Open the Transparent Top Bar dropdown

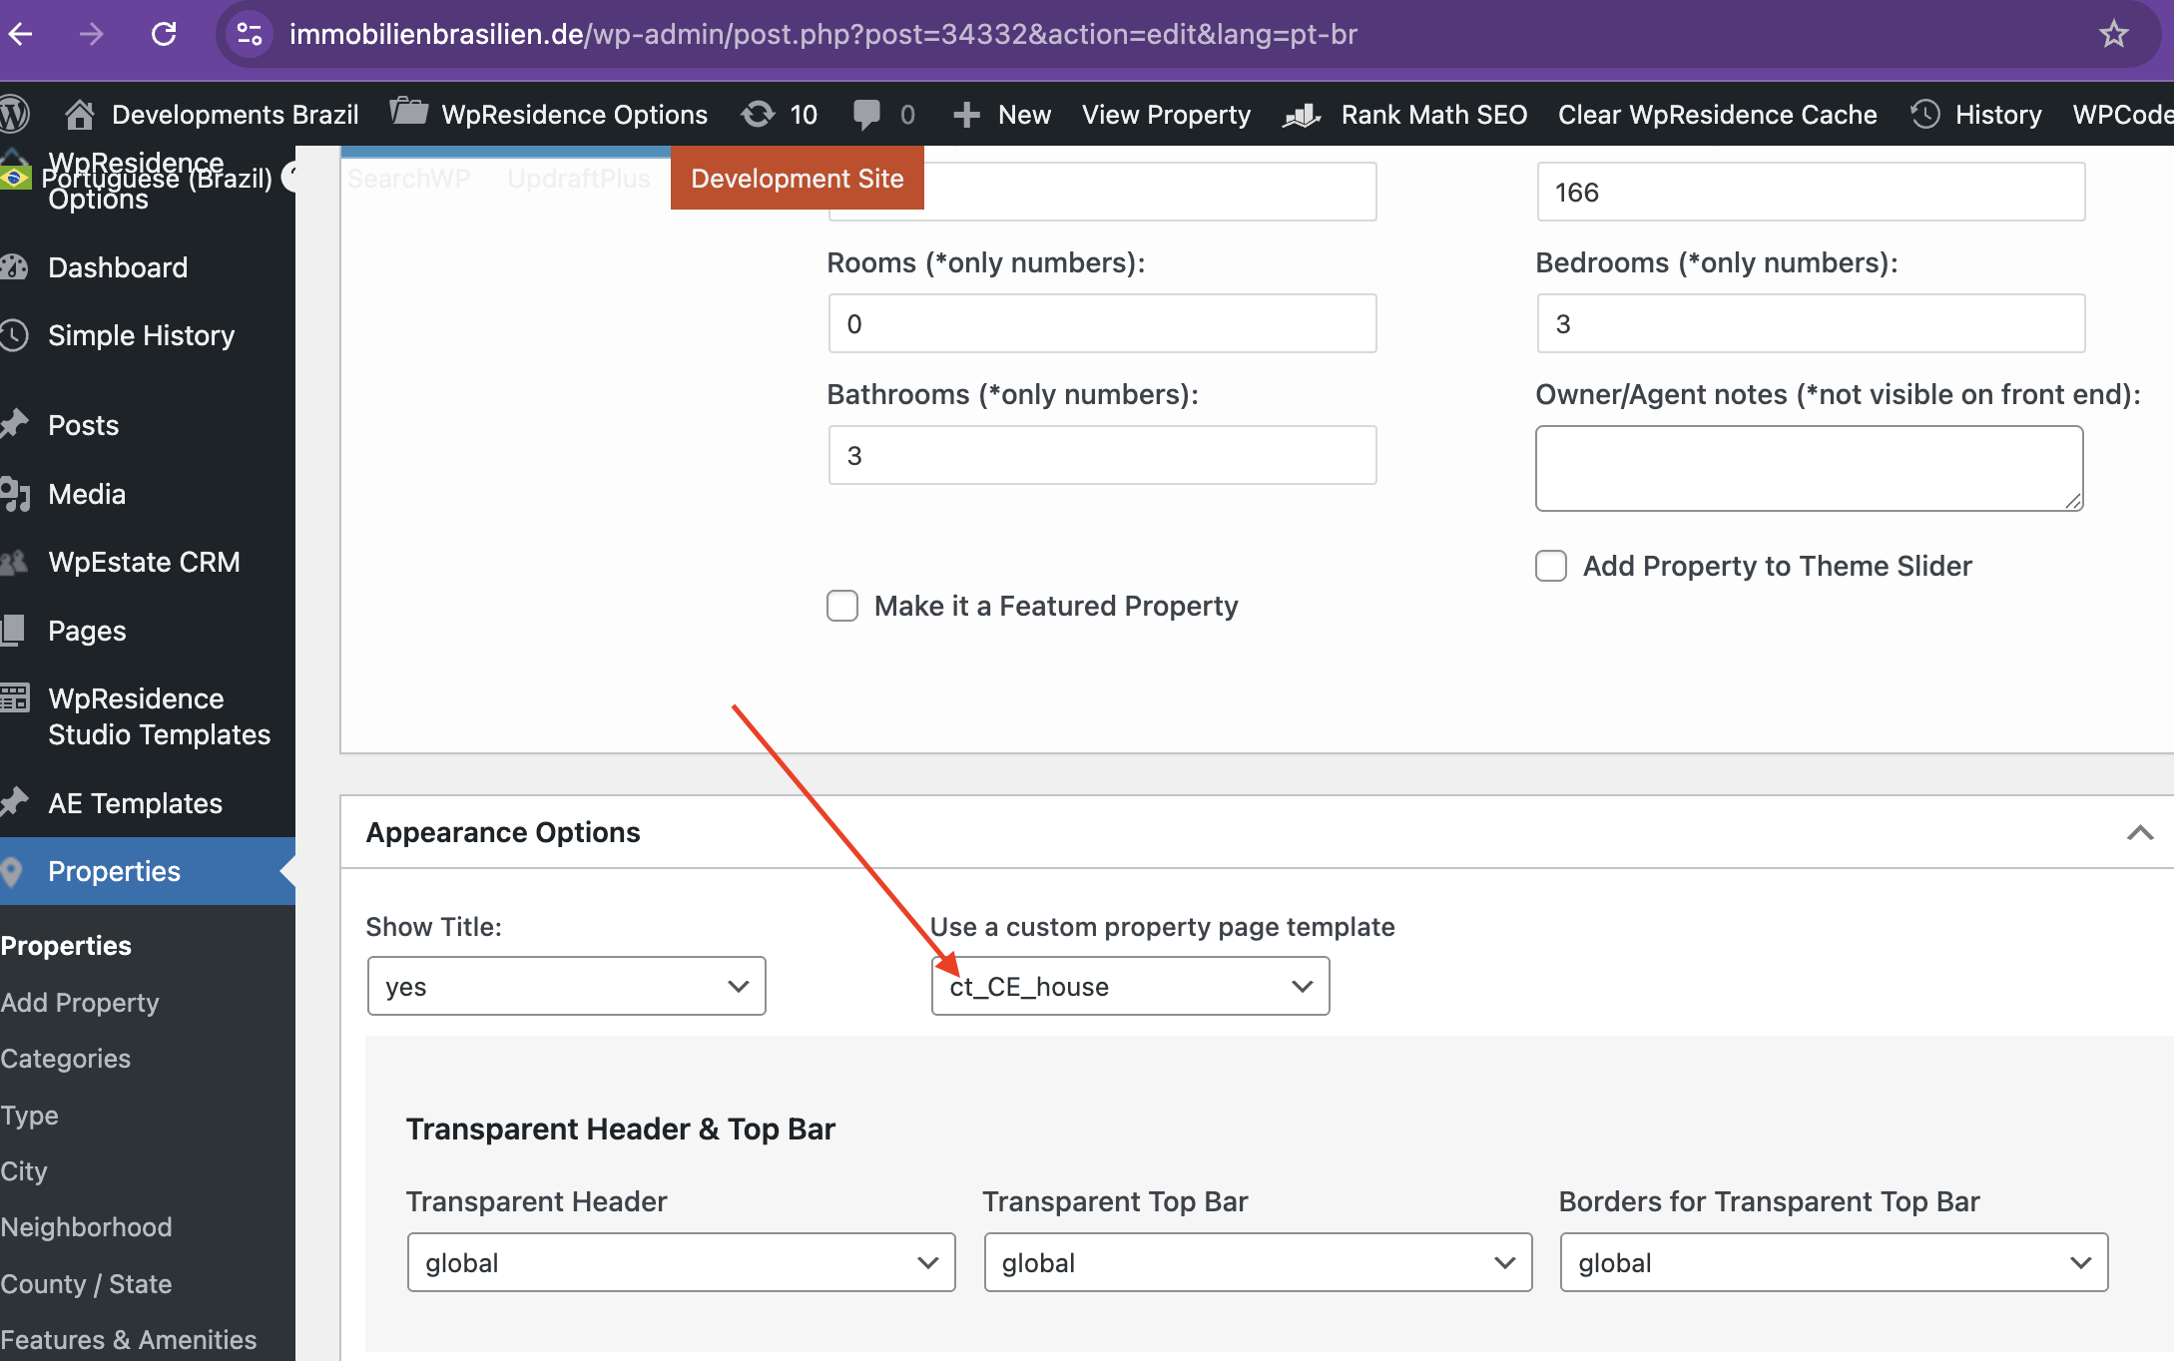1258,1262
